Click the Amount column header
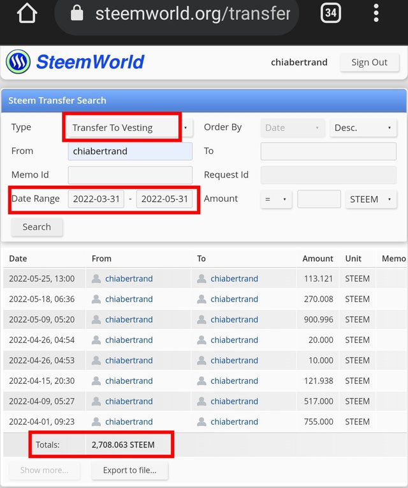This screenshot has width=408, height=488. [x=317, y=259]
